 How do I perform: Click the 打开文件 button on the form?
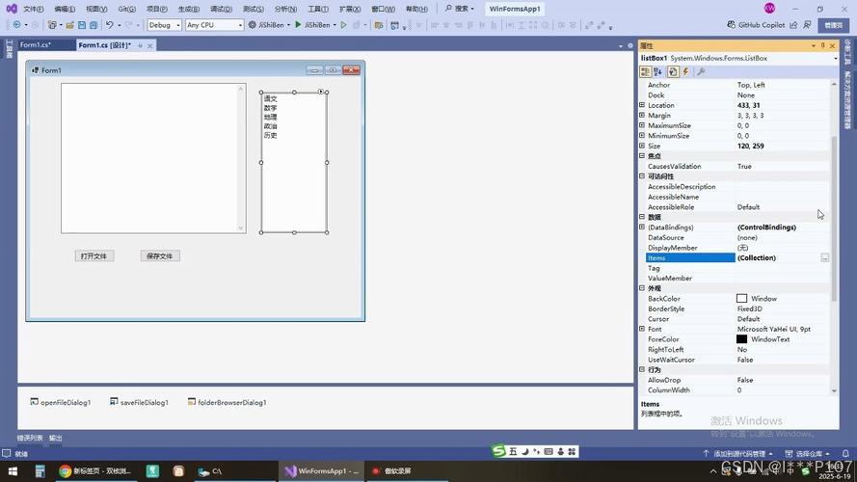pyautogui.click(x=94, y=255)
